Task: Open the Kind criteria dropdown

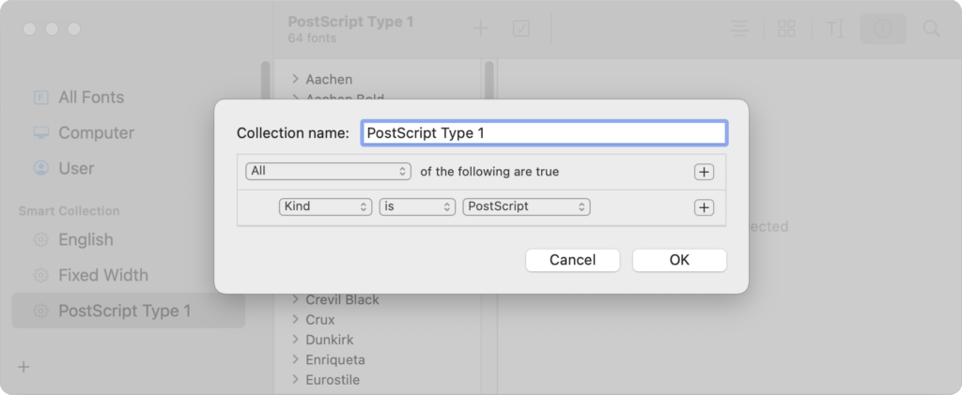Action: pyautogui.click(x=325, y=207)
